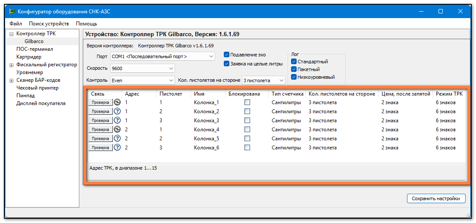Click the question mark icon for Колонка_3
Image resolution: width=476 pixels, height=223 pixels.
click(x=117, y=121)
